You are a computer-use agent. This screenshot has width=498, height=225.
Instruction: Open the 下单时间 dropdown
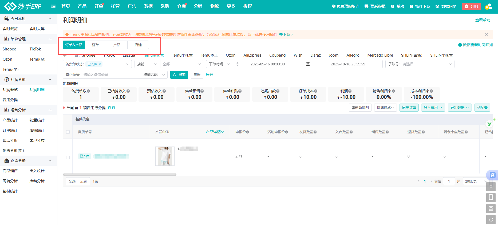[x=219, y=64]
